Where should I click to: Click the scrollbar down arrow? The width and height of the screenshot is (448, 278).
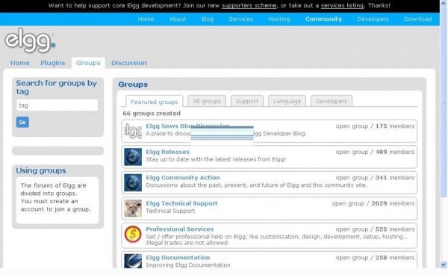point(444,265)
